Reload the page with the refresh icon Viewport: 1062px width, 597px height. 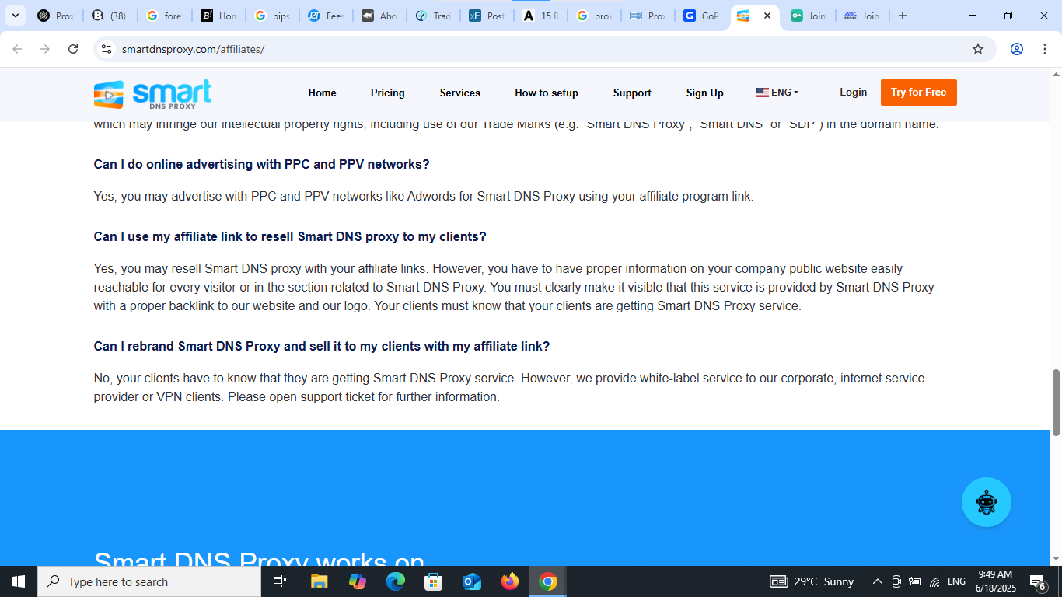tap(73, 49)
